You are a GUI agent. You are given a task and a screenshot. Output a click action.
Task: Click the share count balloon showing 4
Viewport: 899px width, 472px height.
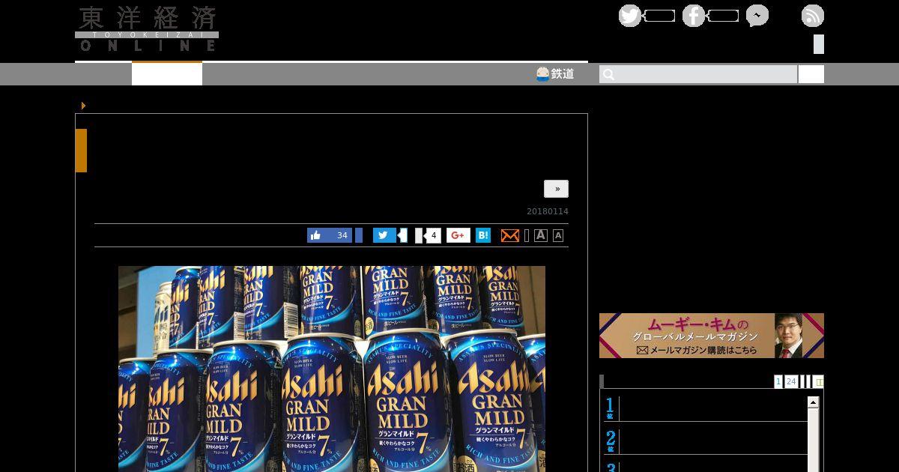click(x=432, y=235)
